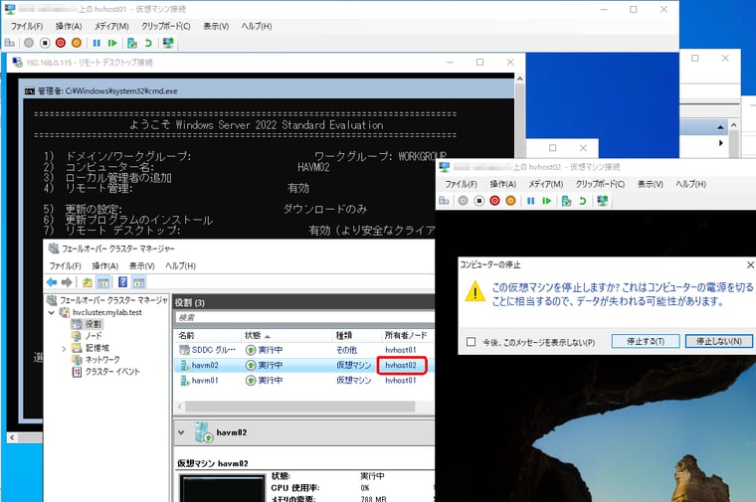Send Ctrl+Alt+Del in hvhost01 VM window
Viewport: 756px width, 502px height.
(x=10, y=43)
